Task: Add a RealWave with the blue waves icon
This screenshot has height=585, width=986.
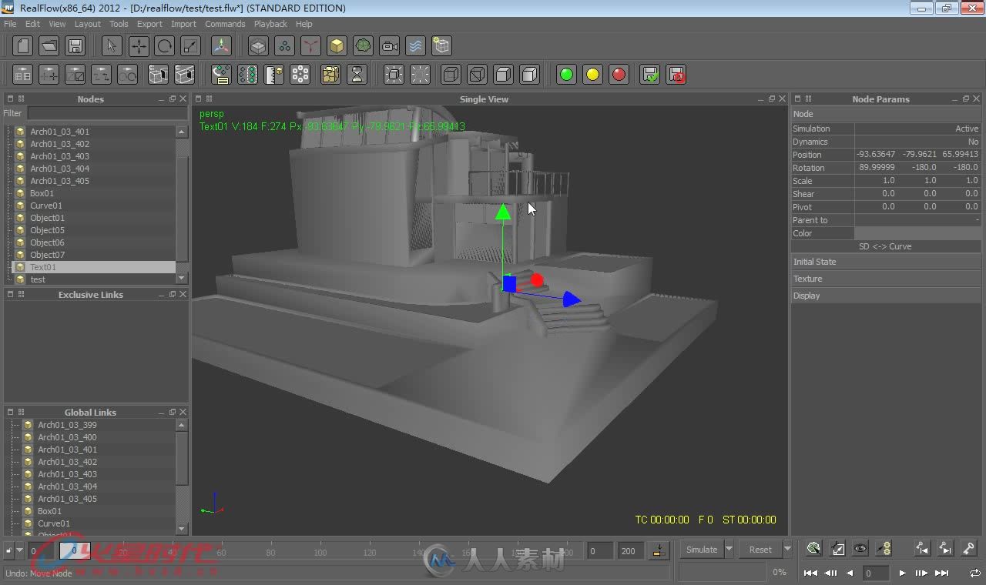Action: coord(415,46)
